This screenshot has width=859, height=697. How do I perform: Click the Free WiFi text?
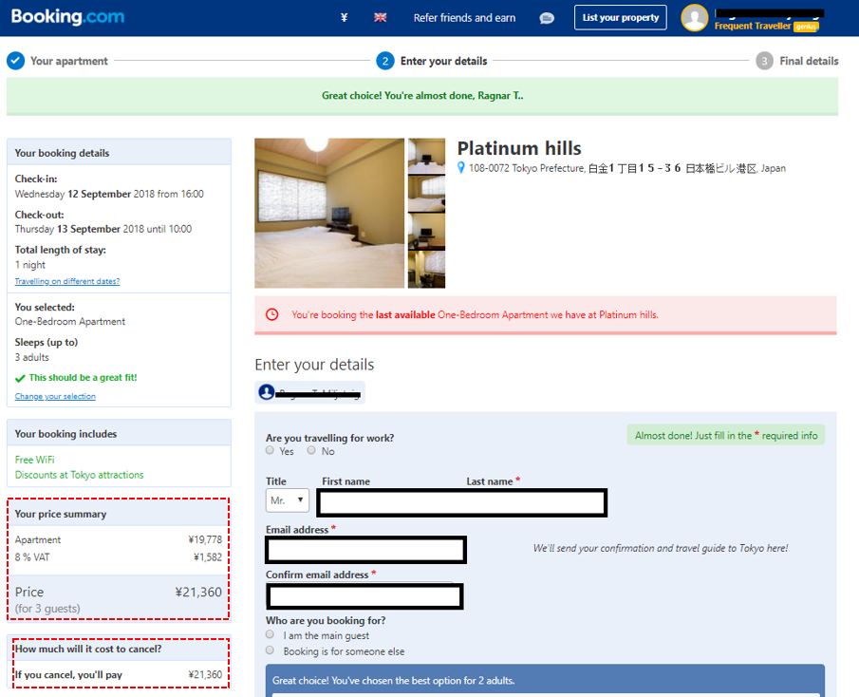coord(34,460)
